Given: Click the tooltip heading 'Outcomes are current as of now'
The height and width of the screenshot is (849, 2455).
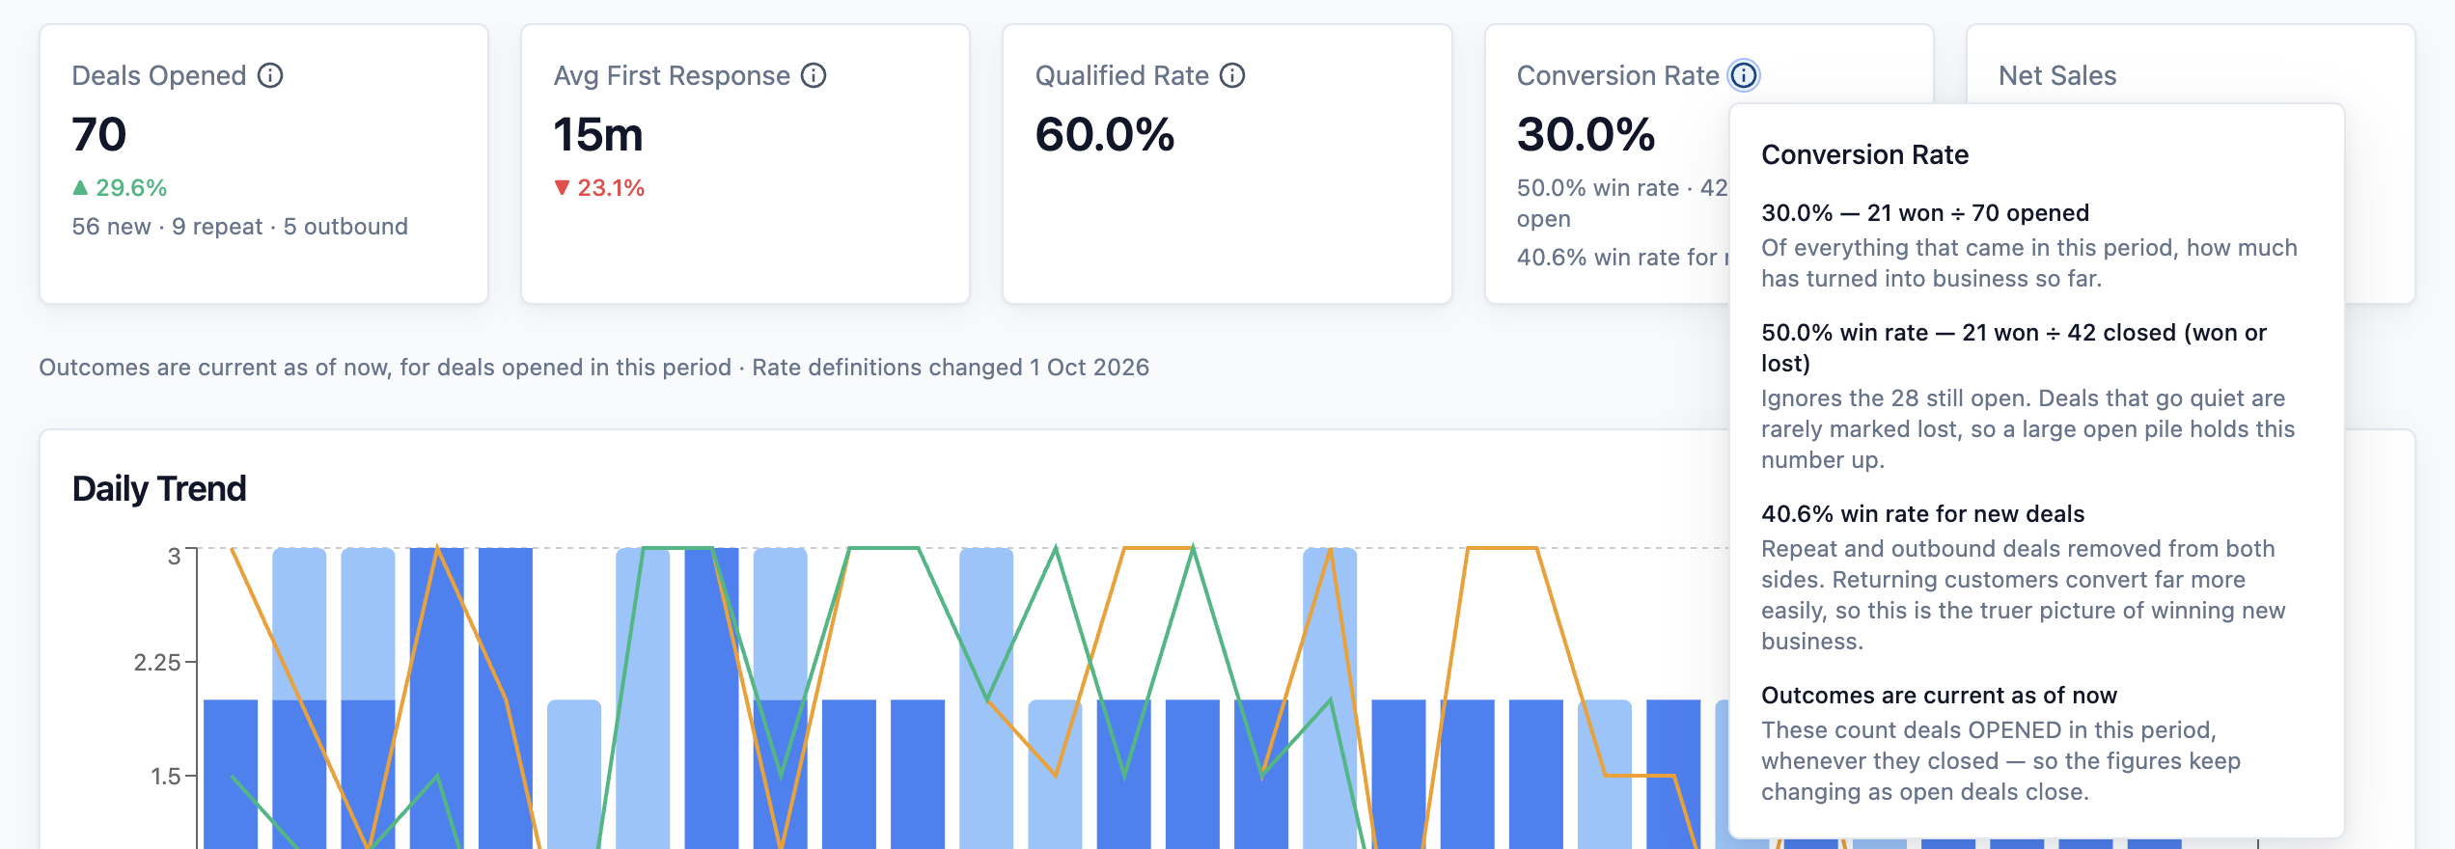Looking at the screenshot, I should (1939, 696).
